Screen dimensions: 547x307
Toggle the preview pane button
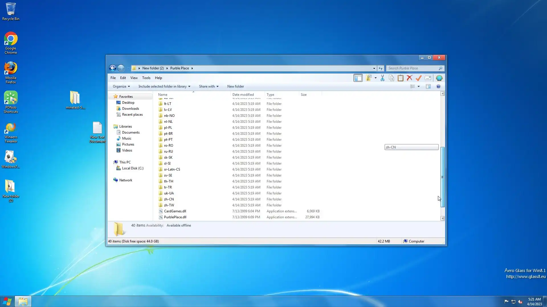tap(428, 86)
